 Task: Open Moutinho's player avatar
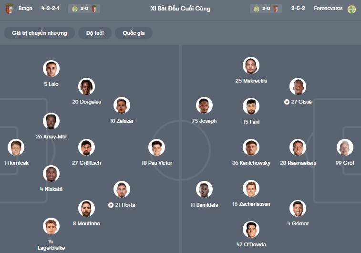(x=86, y=208)
